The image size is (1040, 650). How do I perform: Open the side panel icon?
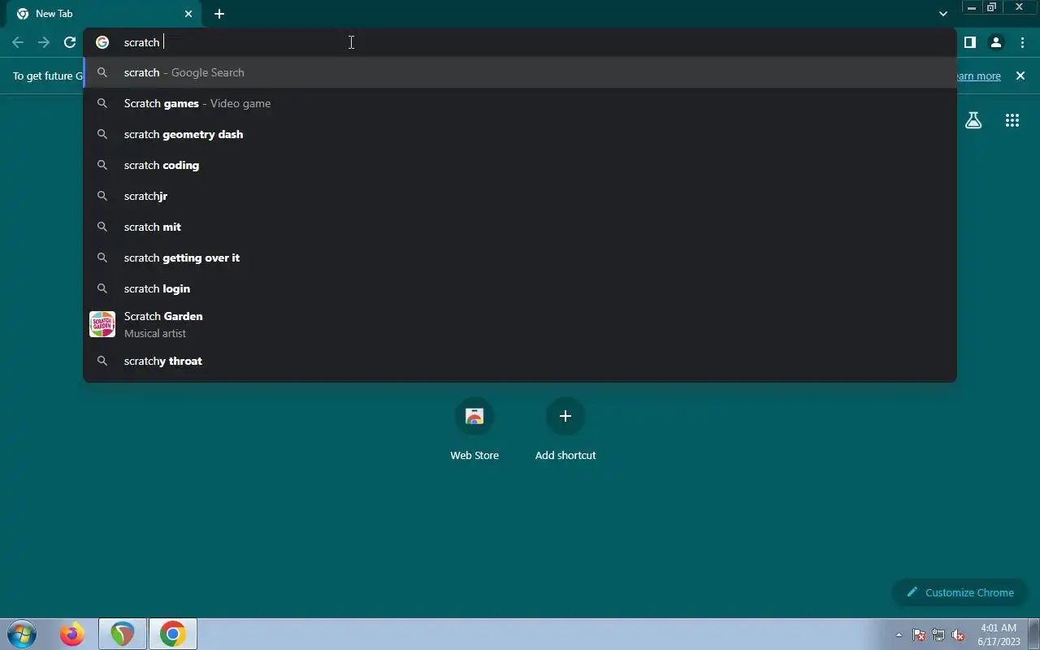click(969, 42)
